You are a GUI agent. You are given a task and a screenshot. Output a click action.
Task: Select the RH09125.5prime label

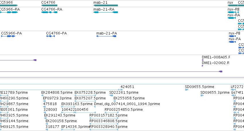(14, 127)
